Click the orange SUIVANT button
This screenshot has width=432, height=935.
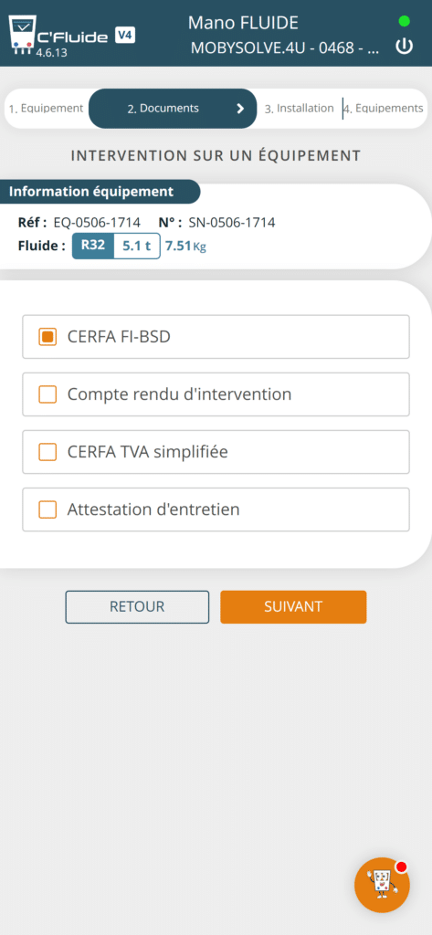(293, 607)
